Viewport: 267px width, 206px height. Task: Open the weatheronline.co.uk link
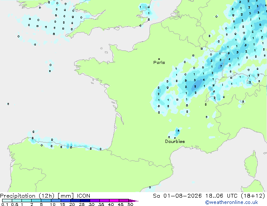232,203
